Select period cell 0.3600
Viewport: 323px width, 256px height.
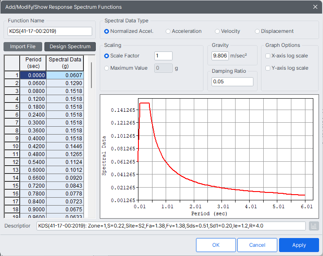(33, 131)
